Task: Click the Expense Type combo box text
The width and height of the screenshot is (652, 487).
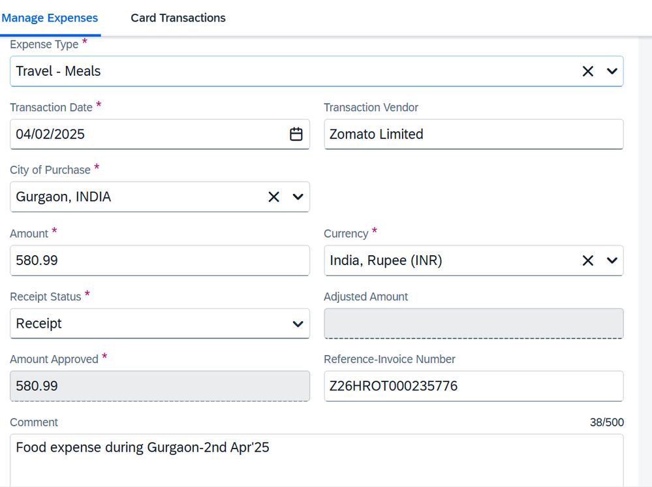Action: tap(58, 71)
